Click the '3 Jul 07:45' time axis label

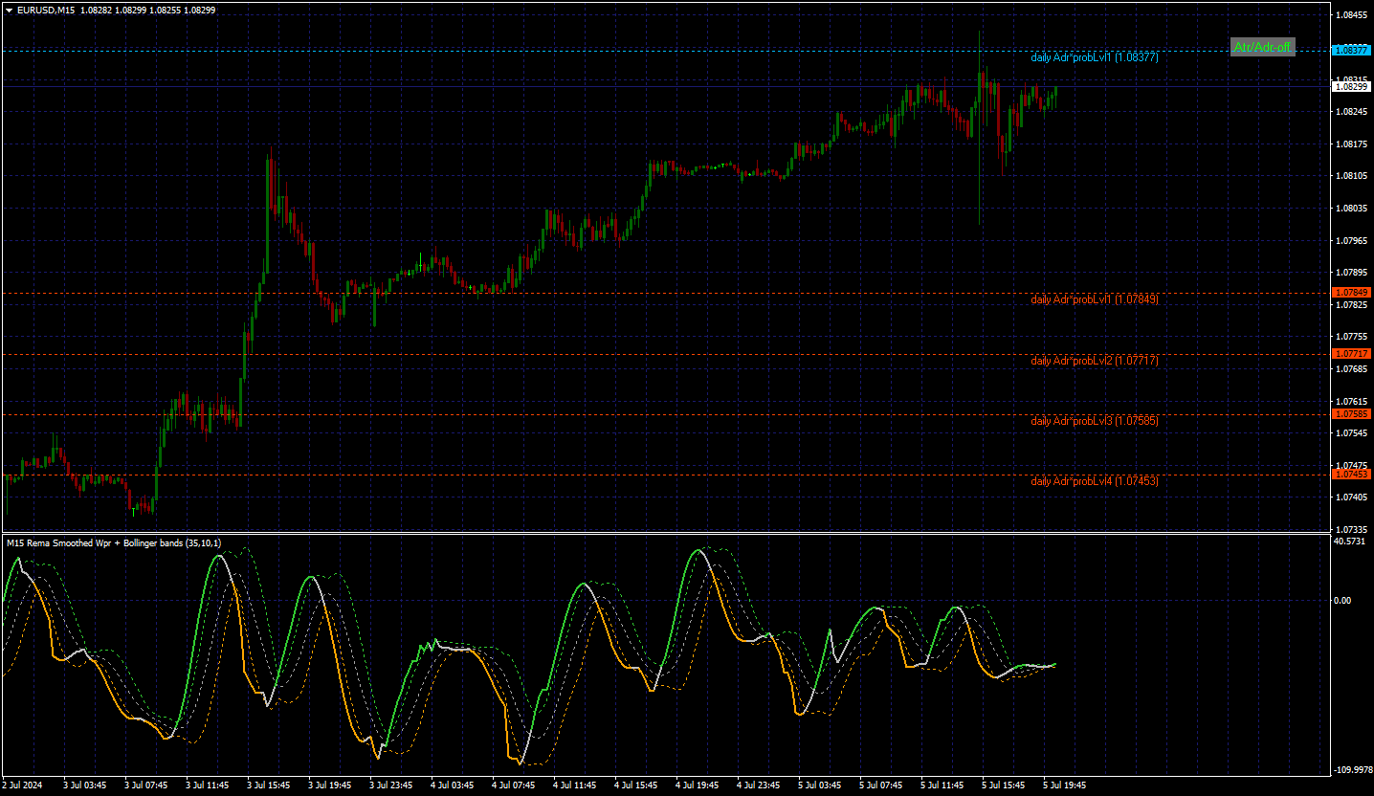pyautogui.click(x=146, y=785)
